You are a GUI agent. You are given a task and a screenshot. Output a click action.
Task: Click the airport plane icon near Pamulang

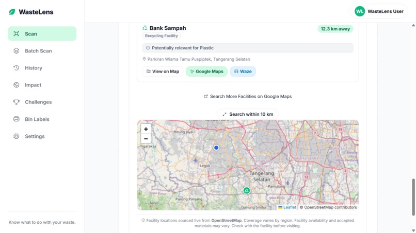[287, 183]
